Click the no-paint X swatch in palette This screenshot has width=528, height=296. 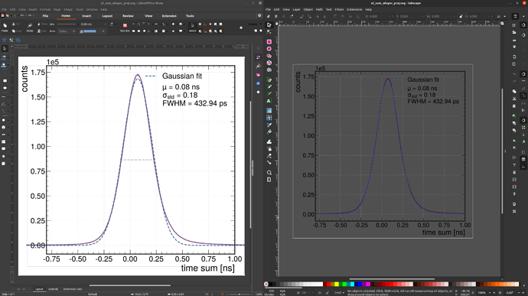[266, 285]
